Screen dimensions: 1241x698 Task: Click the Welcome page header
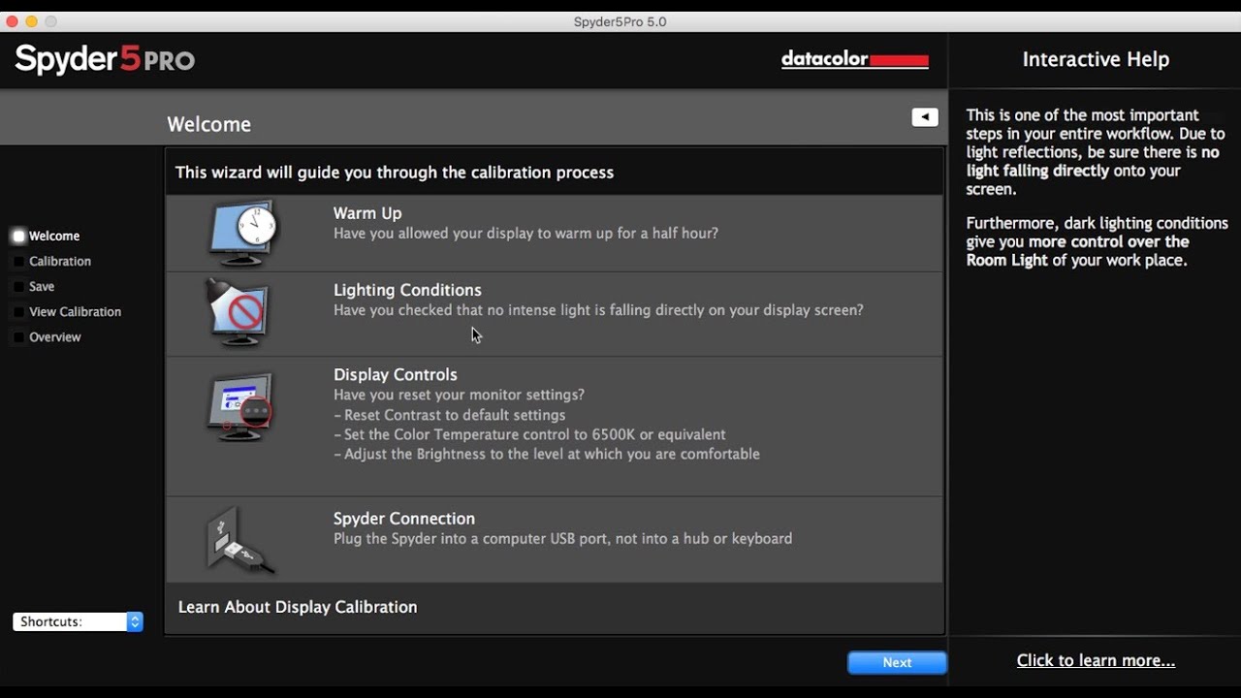click(209, 124)
